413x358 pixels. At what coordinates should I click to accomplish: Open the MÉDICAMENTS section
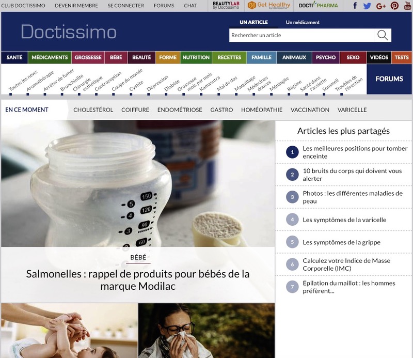pos(50,57)
